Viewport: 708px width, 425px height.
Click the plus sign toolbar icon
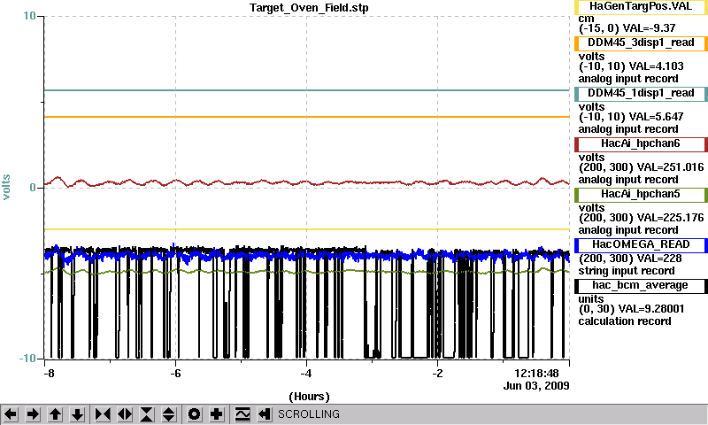click(217, 414)
